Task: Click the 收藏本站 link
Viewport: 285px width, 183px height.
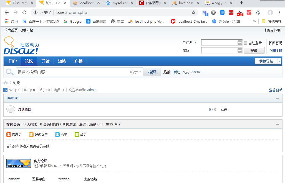Action: pos(27,30)
